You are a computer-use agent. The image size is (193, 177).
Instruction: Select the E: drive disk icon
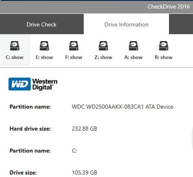pos(44,46)
